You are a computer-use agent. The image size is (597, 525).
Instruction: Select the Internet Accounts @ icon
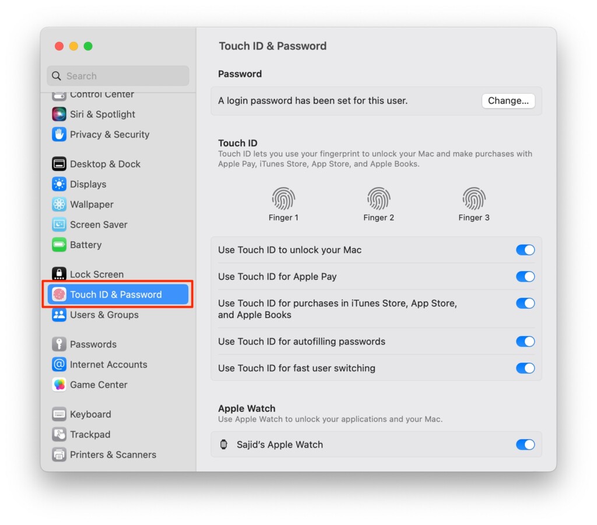(59, 364)
